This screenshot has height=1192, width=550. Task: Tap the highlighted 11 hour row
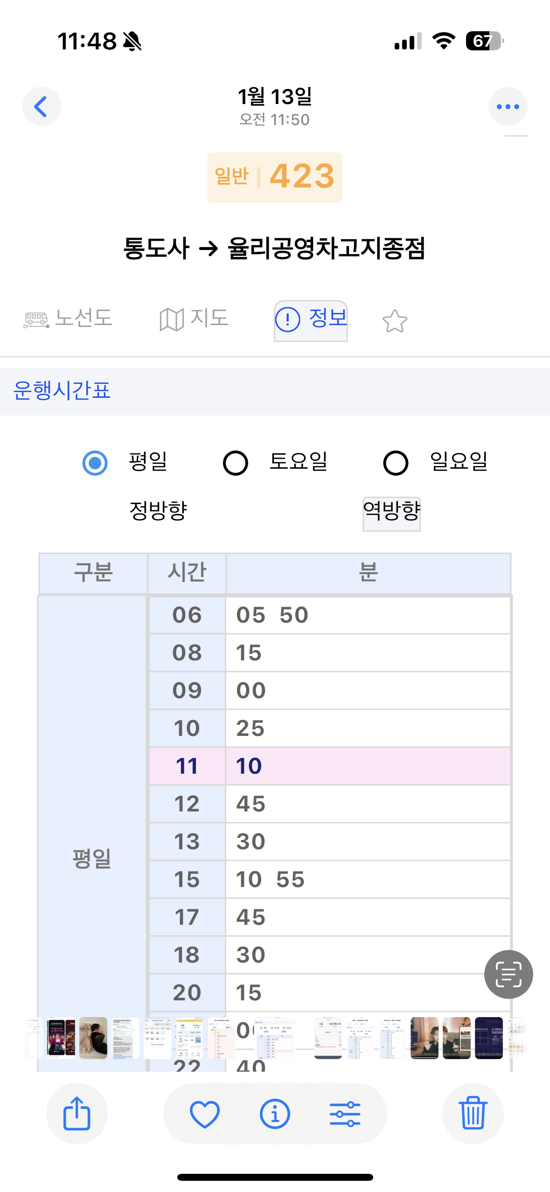pyautogui.click(x=329, y=766)
